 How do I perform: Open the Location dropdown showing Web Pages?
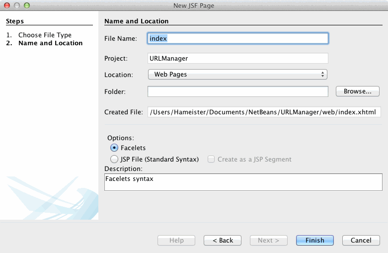pos(237,75)
